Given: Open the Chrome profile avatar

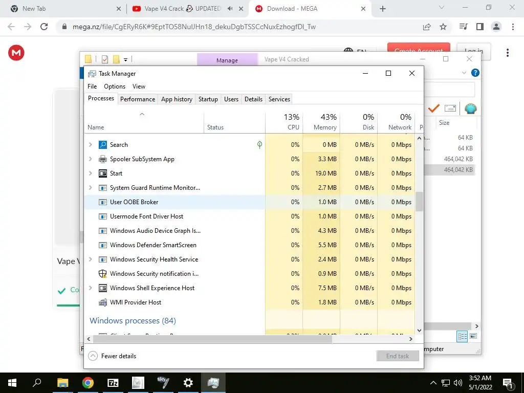Looking at the screenshot, I should [496, 27].
